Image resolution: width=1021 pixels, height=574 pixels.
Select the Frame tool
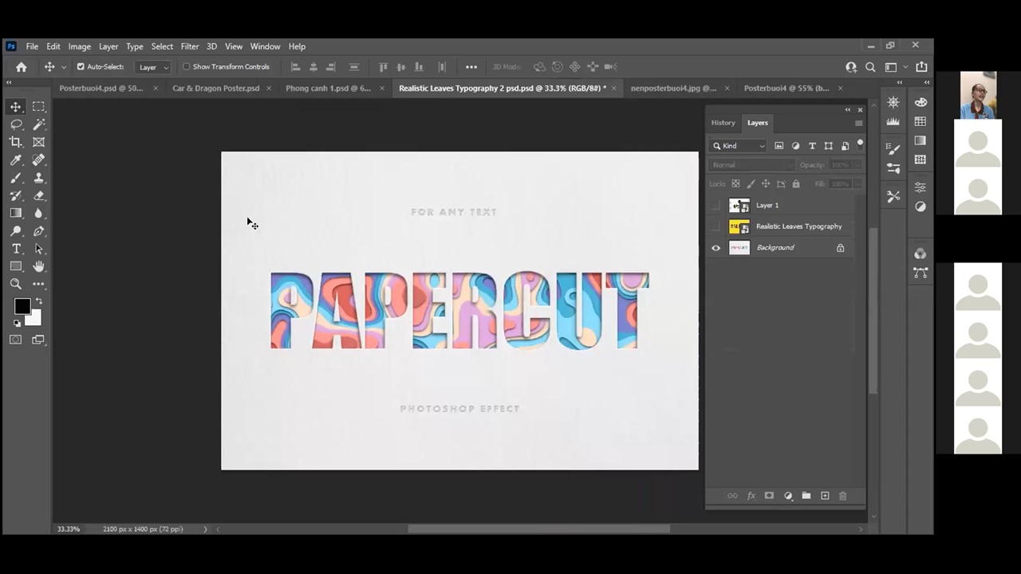[x=38, y=142]
